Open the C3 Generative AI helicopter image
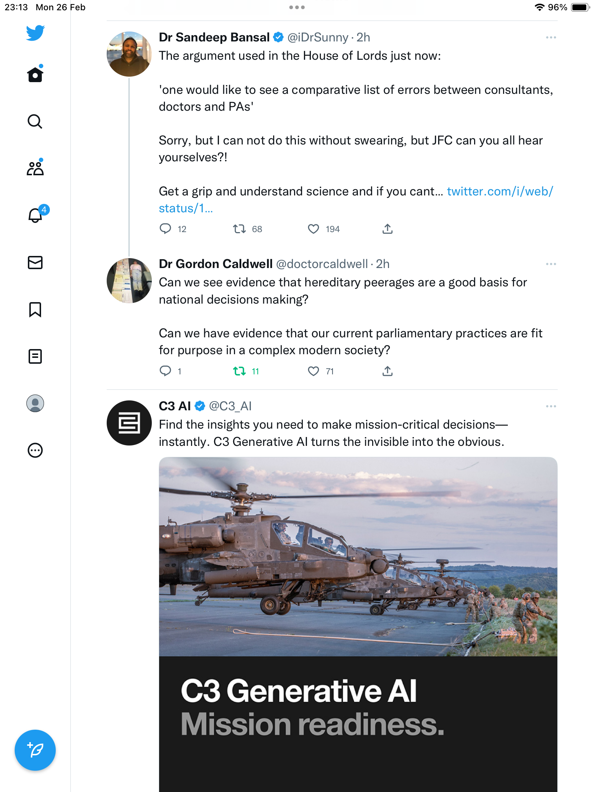 point(358,624)
